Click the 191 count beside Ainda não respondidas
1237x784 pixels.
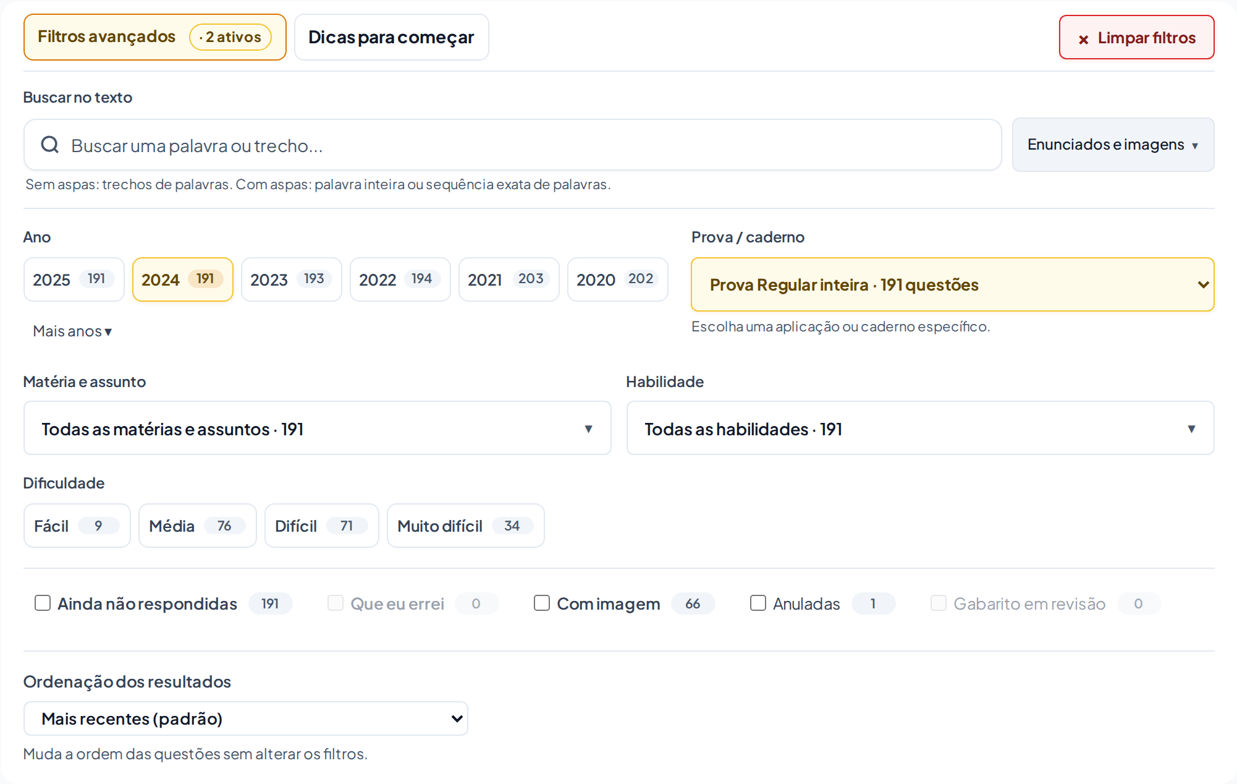click(x=270, y=603)
